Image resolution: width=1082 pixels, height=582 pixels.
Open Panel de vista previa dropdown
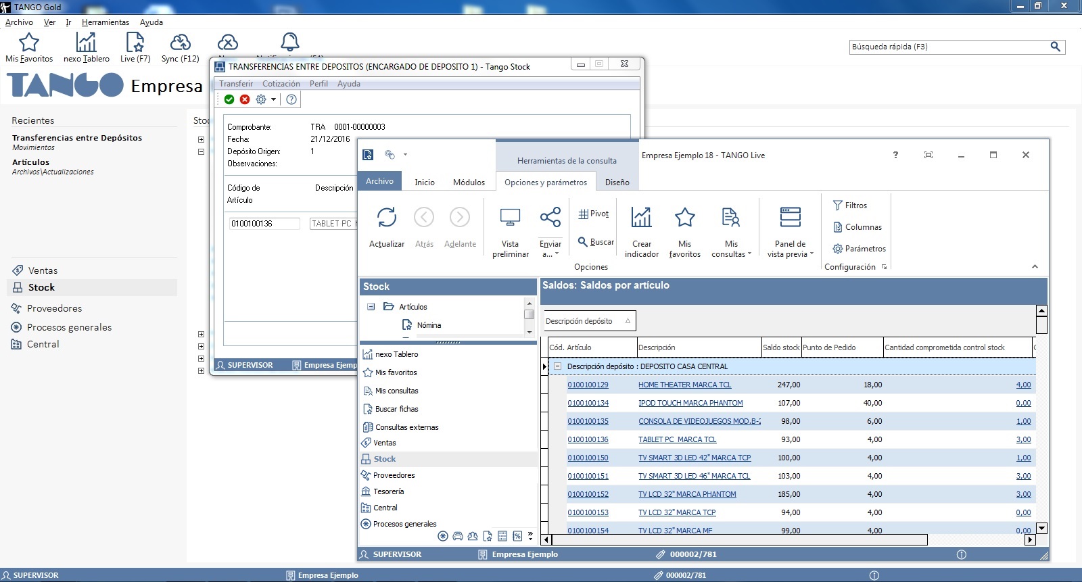click(790, 249)
